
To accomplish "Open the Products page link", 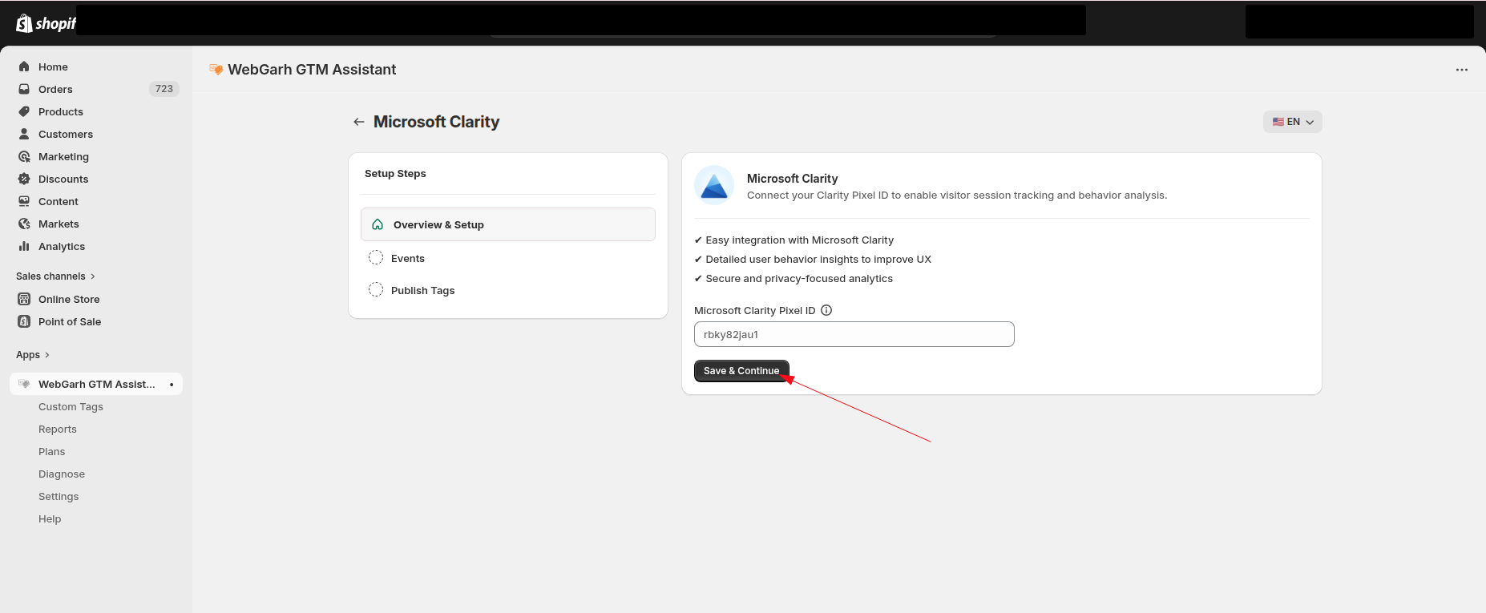I will (x=61, y=111).
